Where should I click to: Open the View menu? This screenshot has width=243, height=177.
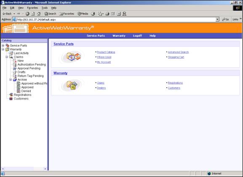[x=21, y=8]
